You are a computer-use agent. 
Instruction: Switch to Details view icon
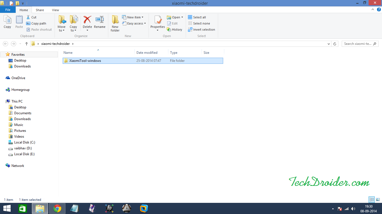pos(372,200)
